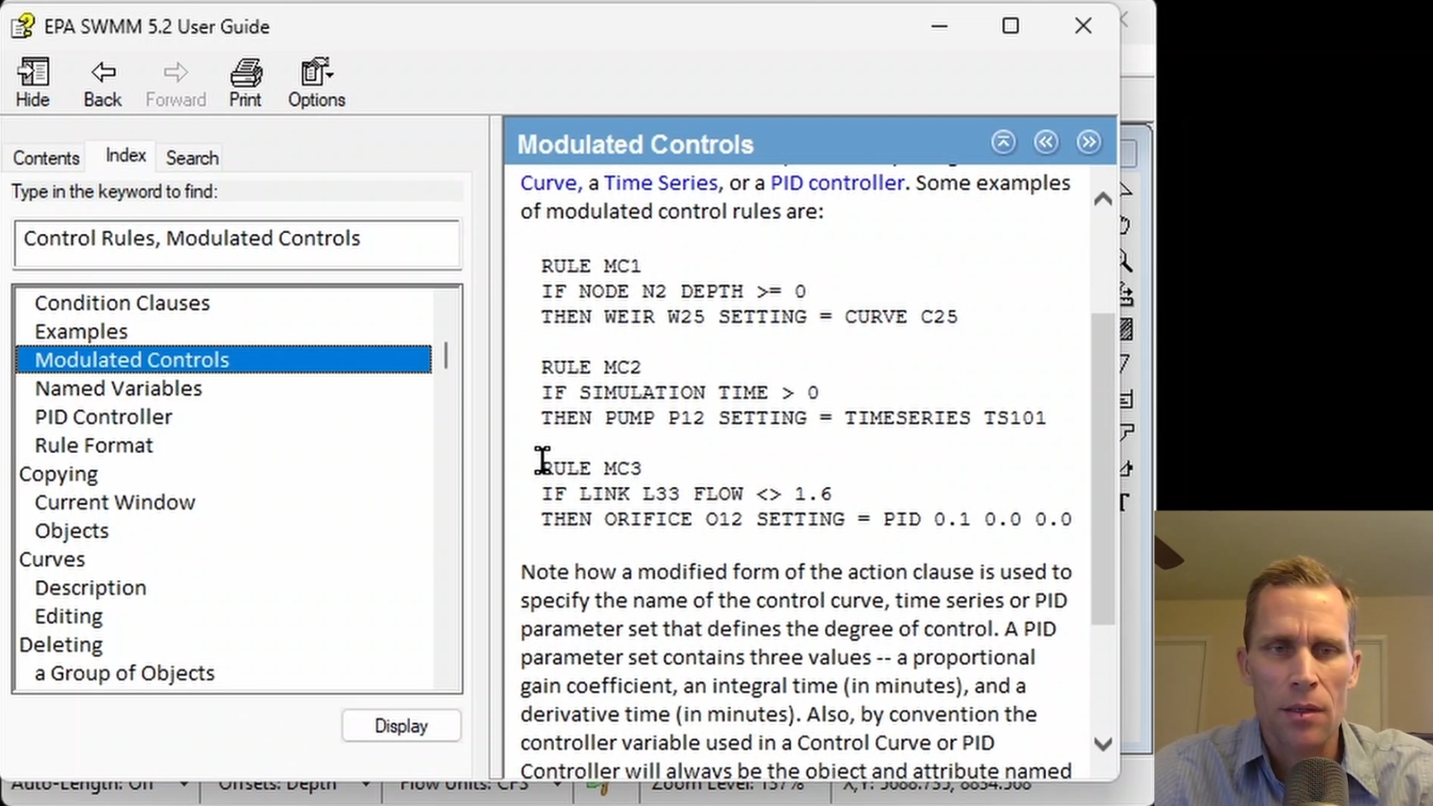Click the Hide toolbar icon

click(33, 83)
